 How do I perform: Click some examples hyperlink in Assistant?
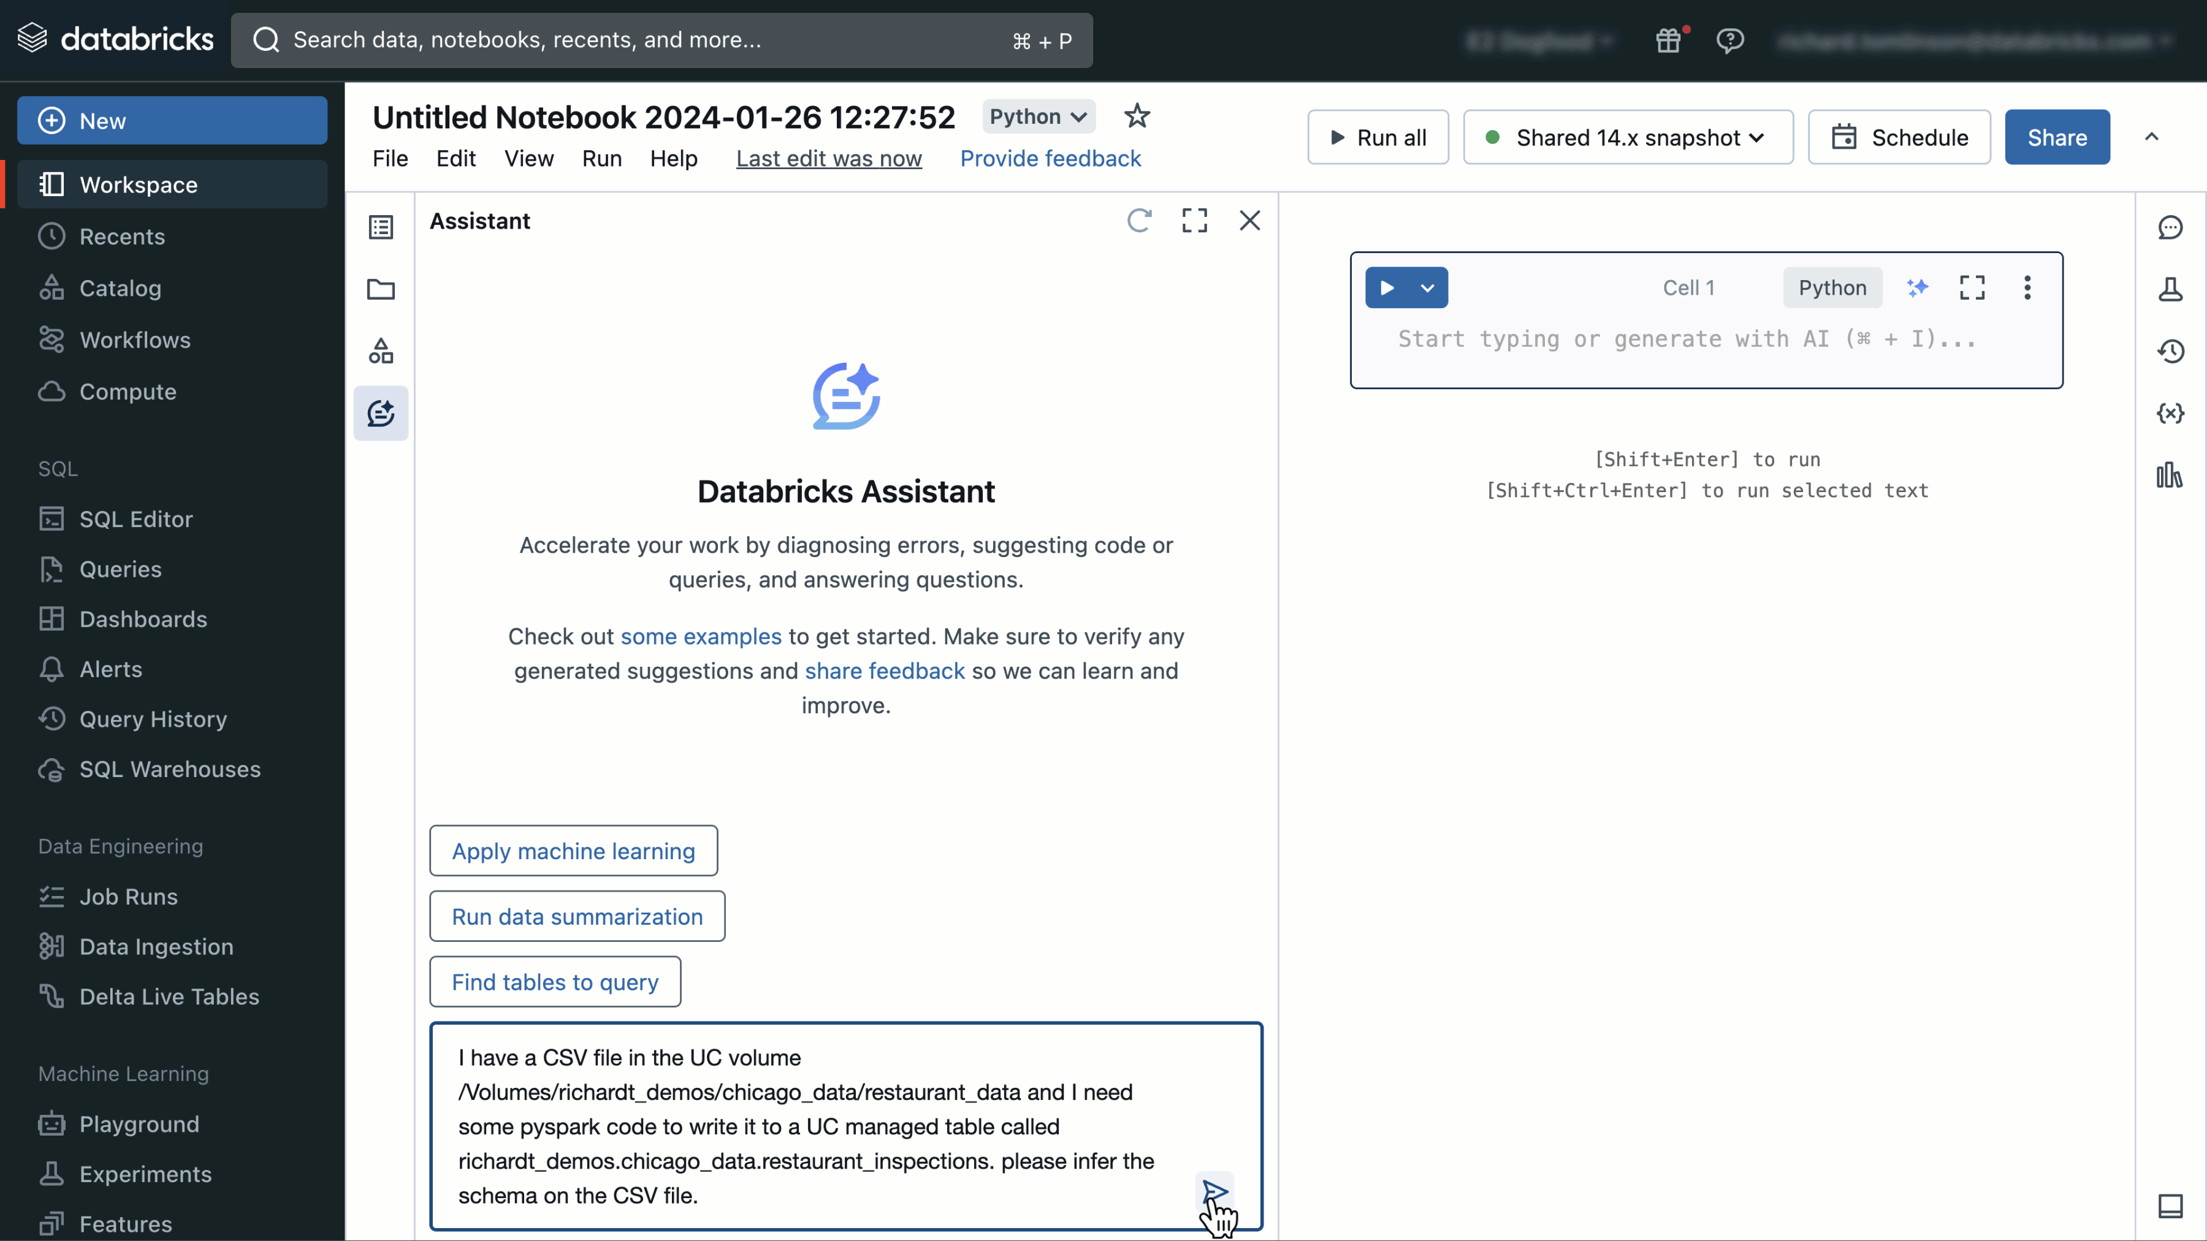[700, 636]
